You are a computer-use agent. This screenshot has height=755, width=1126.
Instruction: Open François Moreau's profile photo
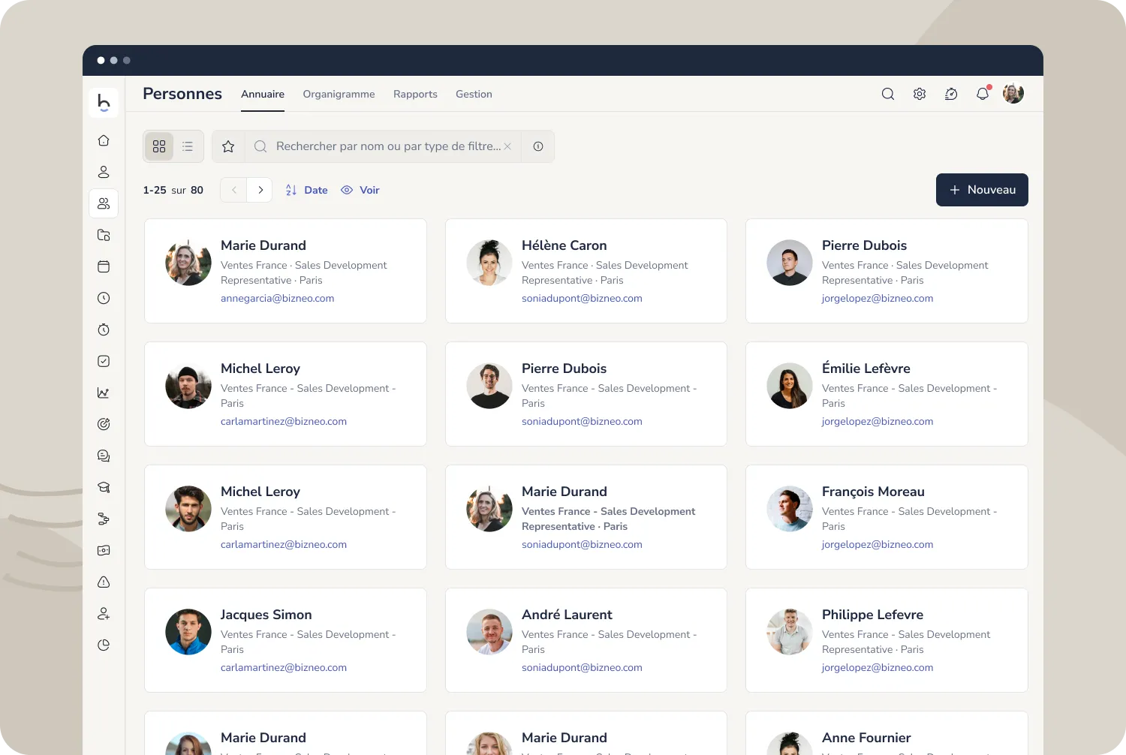[790, 509]
